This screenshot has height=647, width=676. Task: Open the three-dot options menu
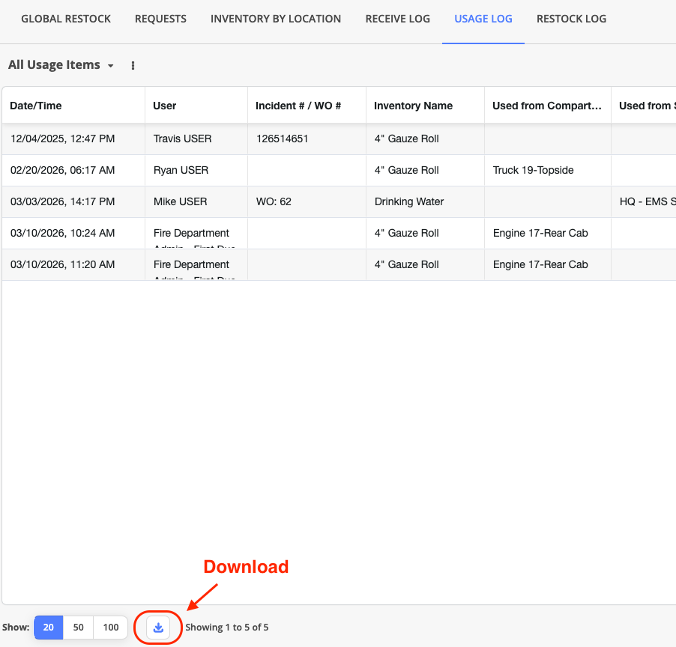[133, 65]
